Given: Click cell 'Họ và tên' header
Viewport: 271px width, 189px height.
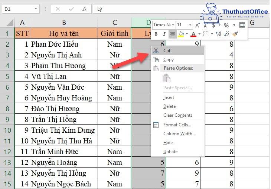Looking at the screenshot, I should 64,33.
